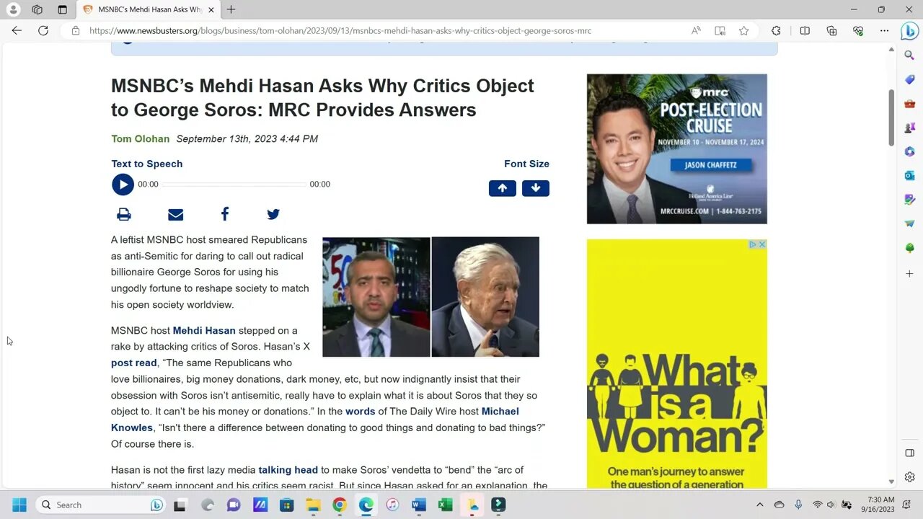This screenshot has height=519, width=923.
Task: Open sidebar Outlook icon
Action: pyautogui.click(x=909, y=175)
